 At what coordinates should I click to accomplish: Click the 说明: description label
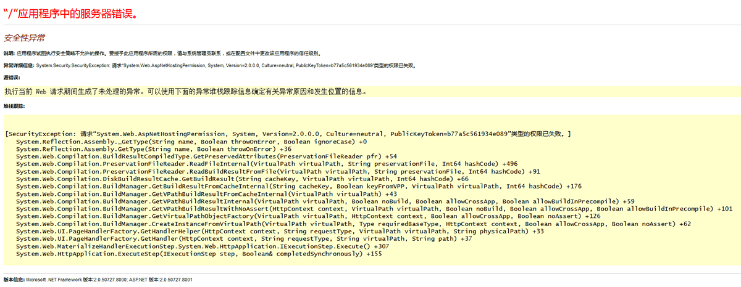(9, 54)
